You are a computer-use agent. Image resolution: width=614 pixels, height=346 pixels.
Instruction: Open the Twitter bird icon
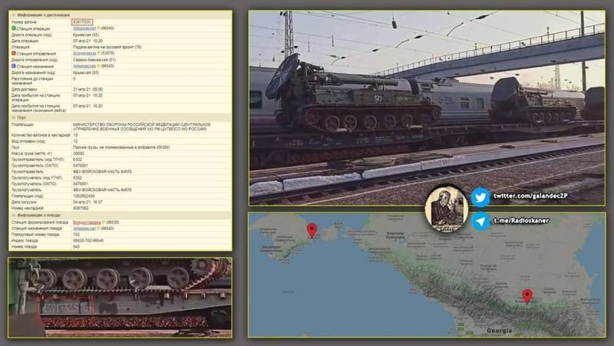[x=480, y=197]
